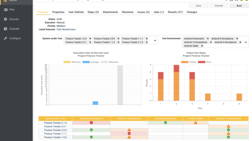Open the Configure wrench icon
Image resolution: width=252 pixels, height=141 pixels.
tap(6, 38)
